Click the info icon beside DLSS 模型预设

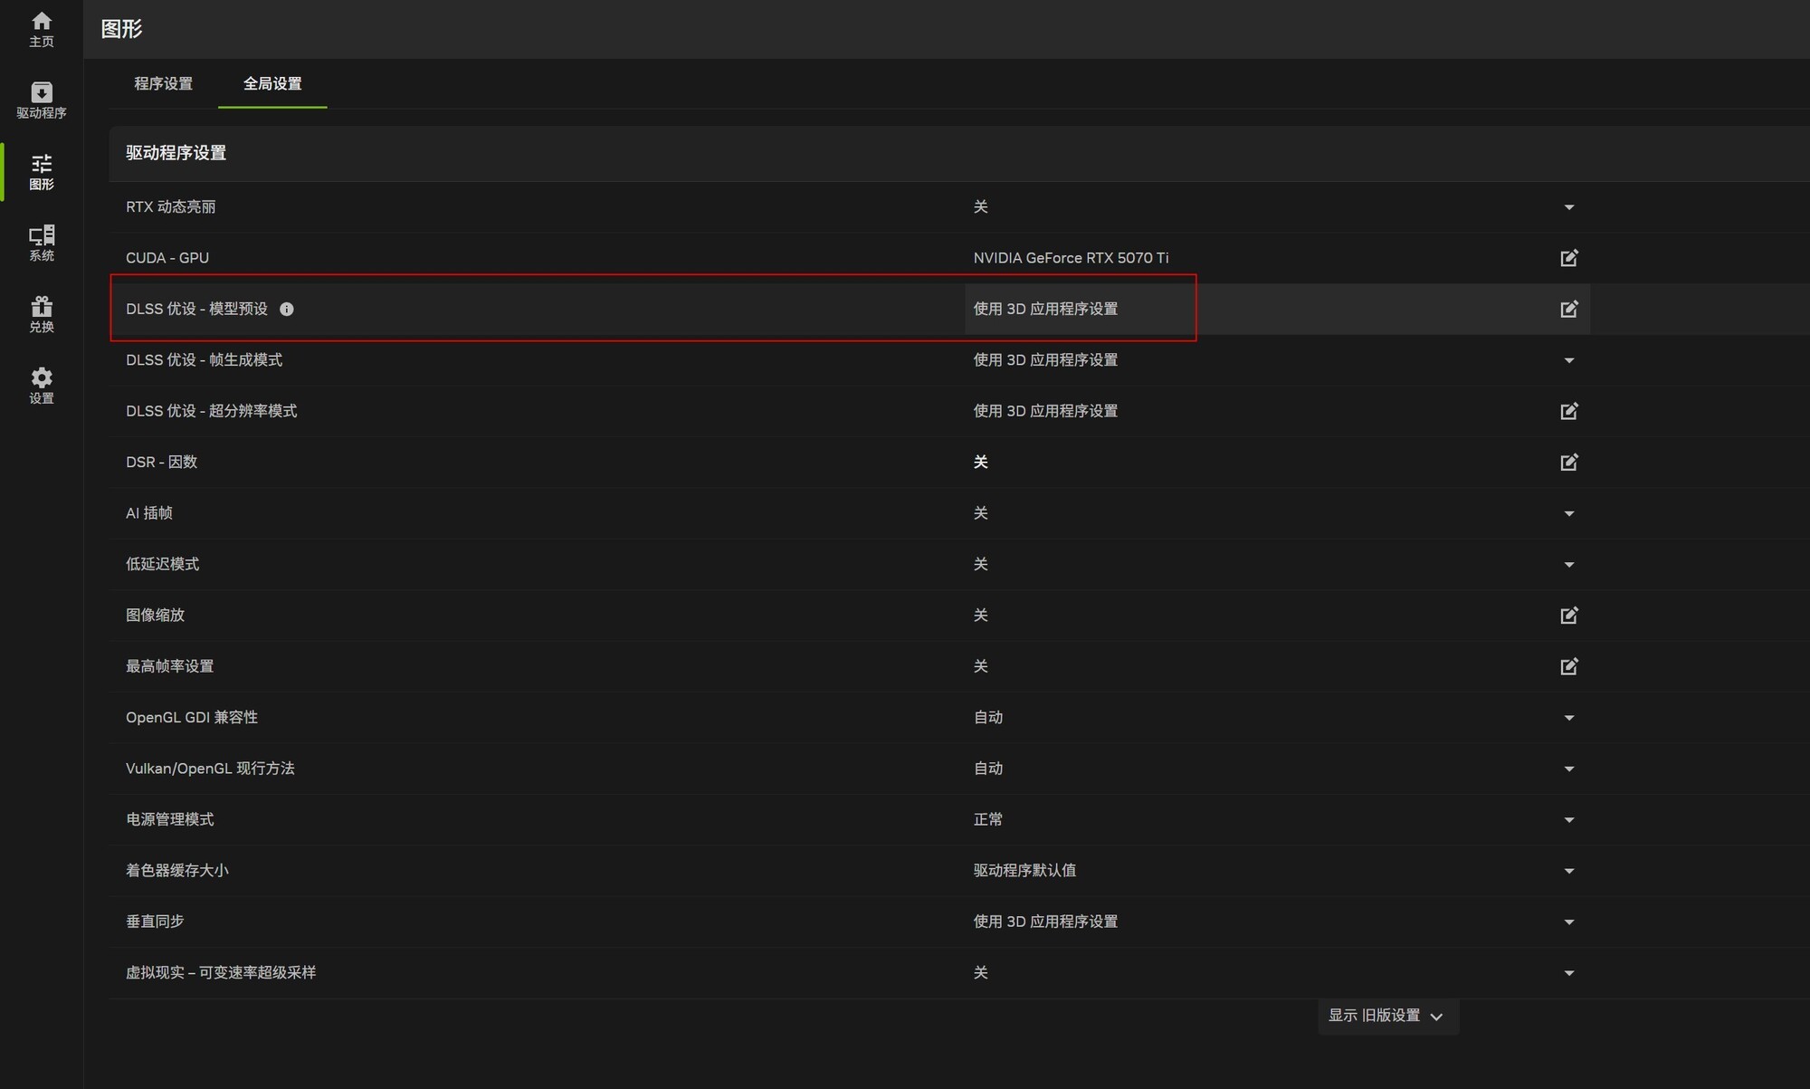click(x=287, y=310)
